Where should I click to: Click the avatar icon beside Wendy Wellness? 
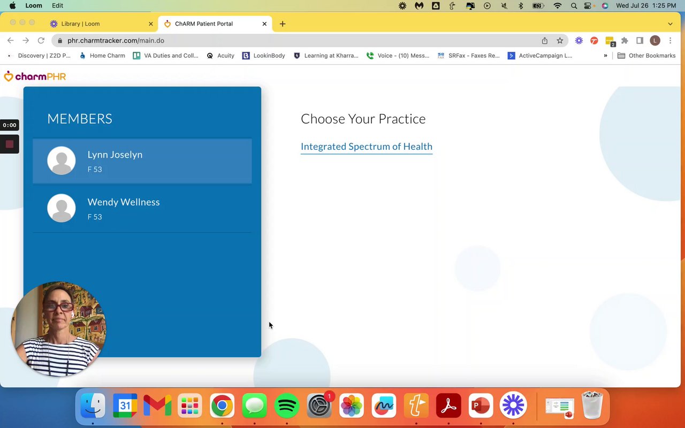point(62,208)
